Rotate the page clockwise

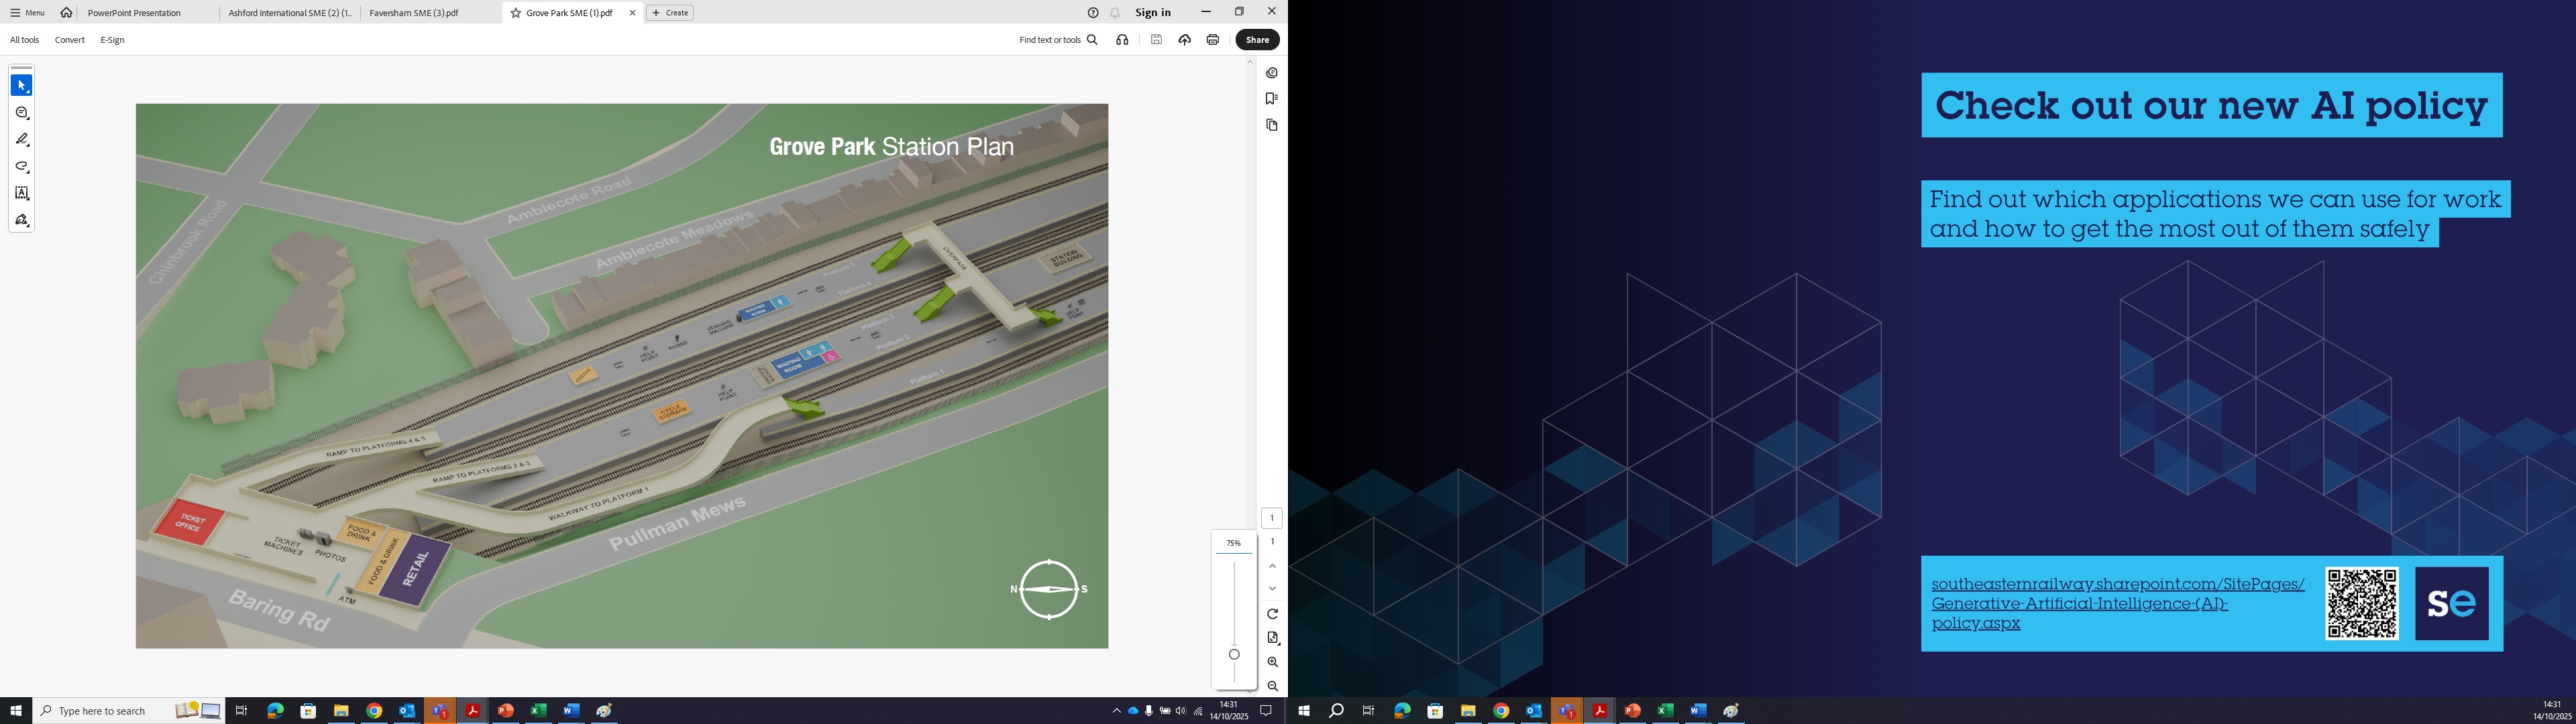tap(1272, 614)
